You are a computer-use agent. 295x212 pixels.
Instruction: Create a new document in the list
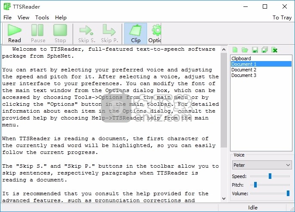[235, 50]
